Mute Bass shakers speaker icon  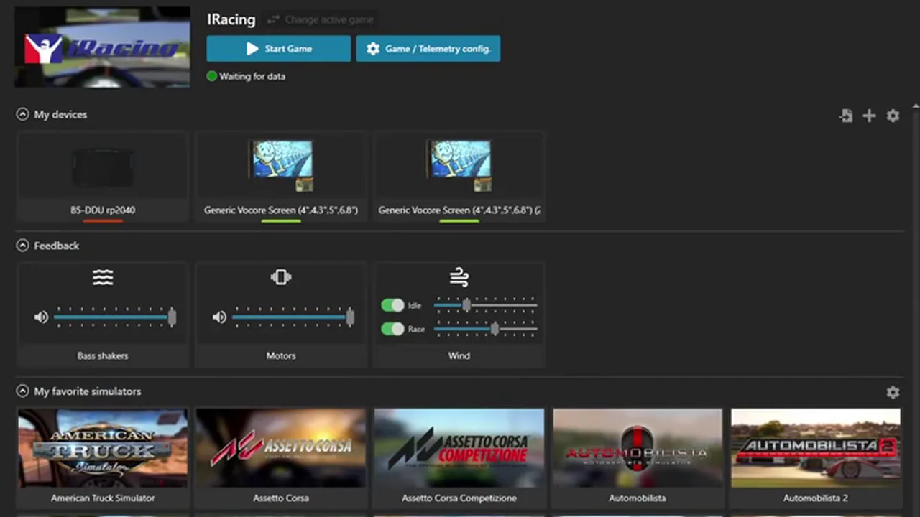pyautogui.click(x=41, y=317)
